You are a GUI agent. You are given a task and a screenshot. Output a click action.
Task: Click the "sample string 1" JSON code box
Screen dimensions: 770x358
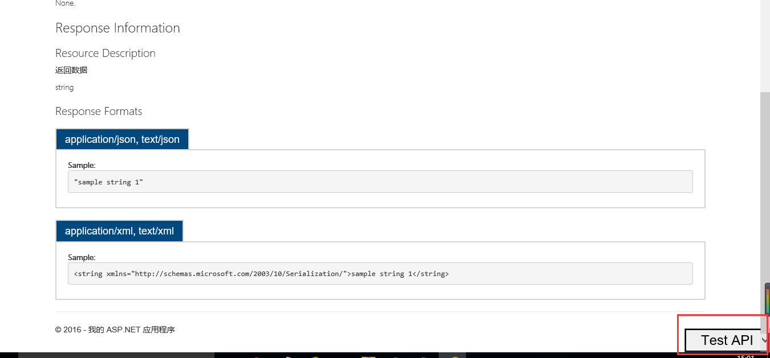coord(380,182)
